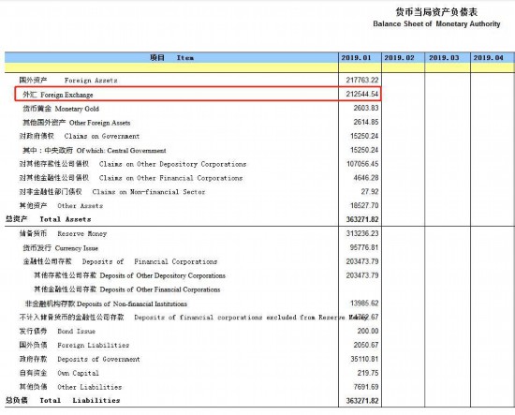Click the Own Capital row label
This screenshot has width=515, height=415.
(x=59, y=373)
